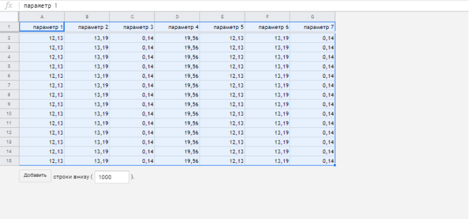Select row 7 header
The width and height of the screenshot is (469, 219).
tap(9, 85)
